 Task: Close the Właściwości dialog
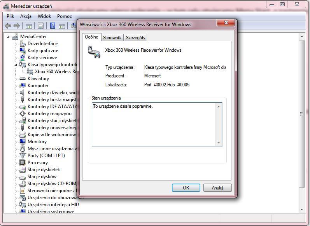(x=226, y=23)
